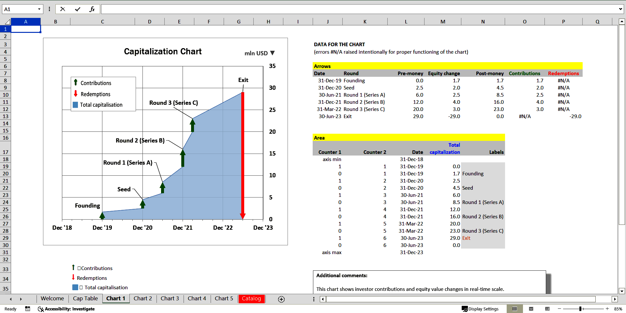Click the formula bar options dots
This screenshot has height=313, width=626.
[x=49, y=9]
